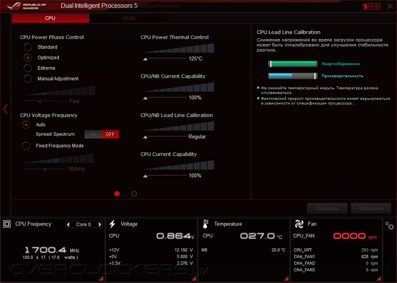Click the Temperature thermometer icon

pos(205,224)
